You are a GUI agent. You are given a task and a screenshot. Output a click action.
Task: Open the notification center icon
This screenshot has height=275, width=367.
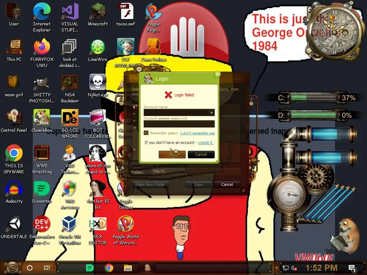click(x=352, y=269)
